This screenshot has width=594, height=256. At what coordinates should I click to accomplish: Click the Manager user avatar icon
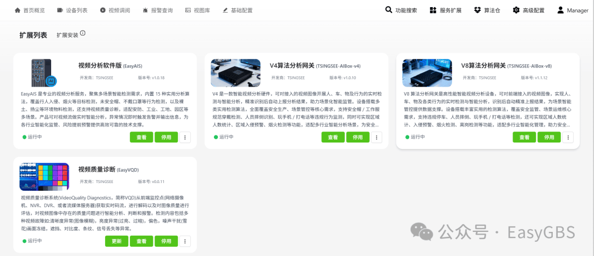(x=560, y=10)
